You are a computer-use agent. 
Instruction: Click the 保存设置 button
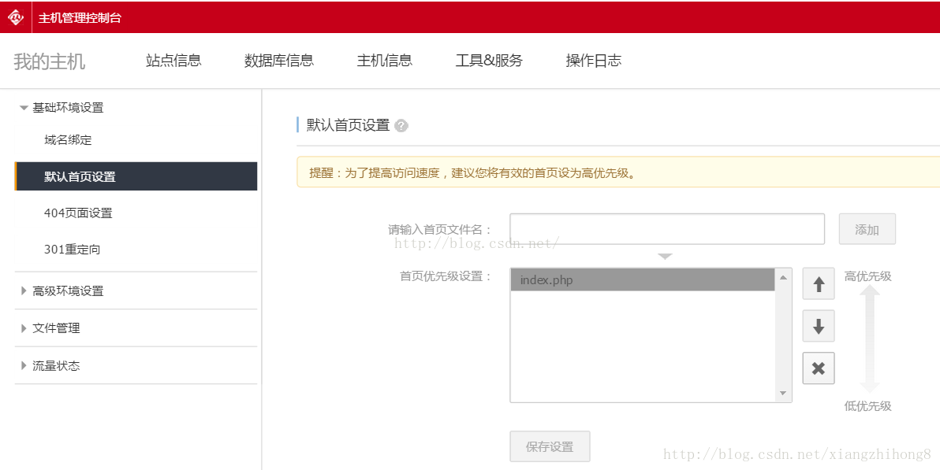click(550, 446)
